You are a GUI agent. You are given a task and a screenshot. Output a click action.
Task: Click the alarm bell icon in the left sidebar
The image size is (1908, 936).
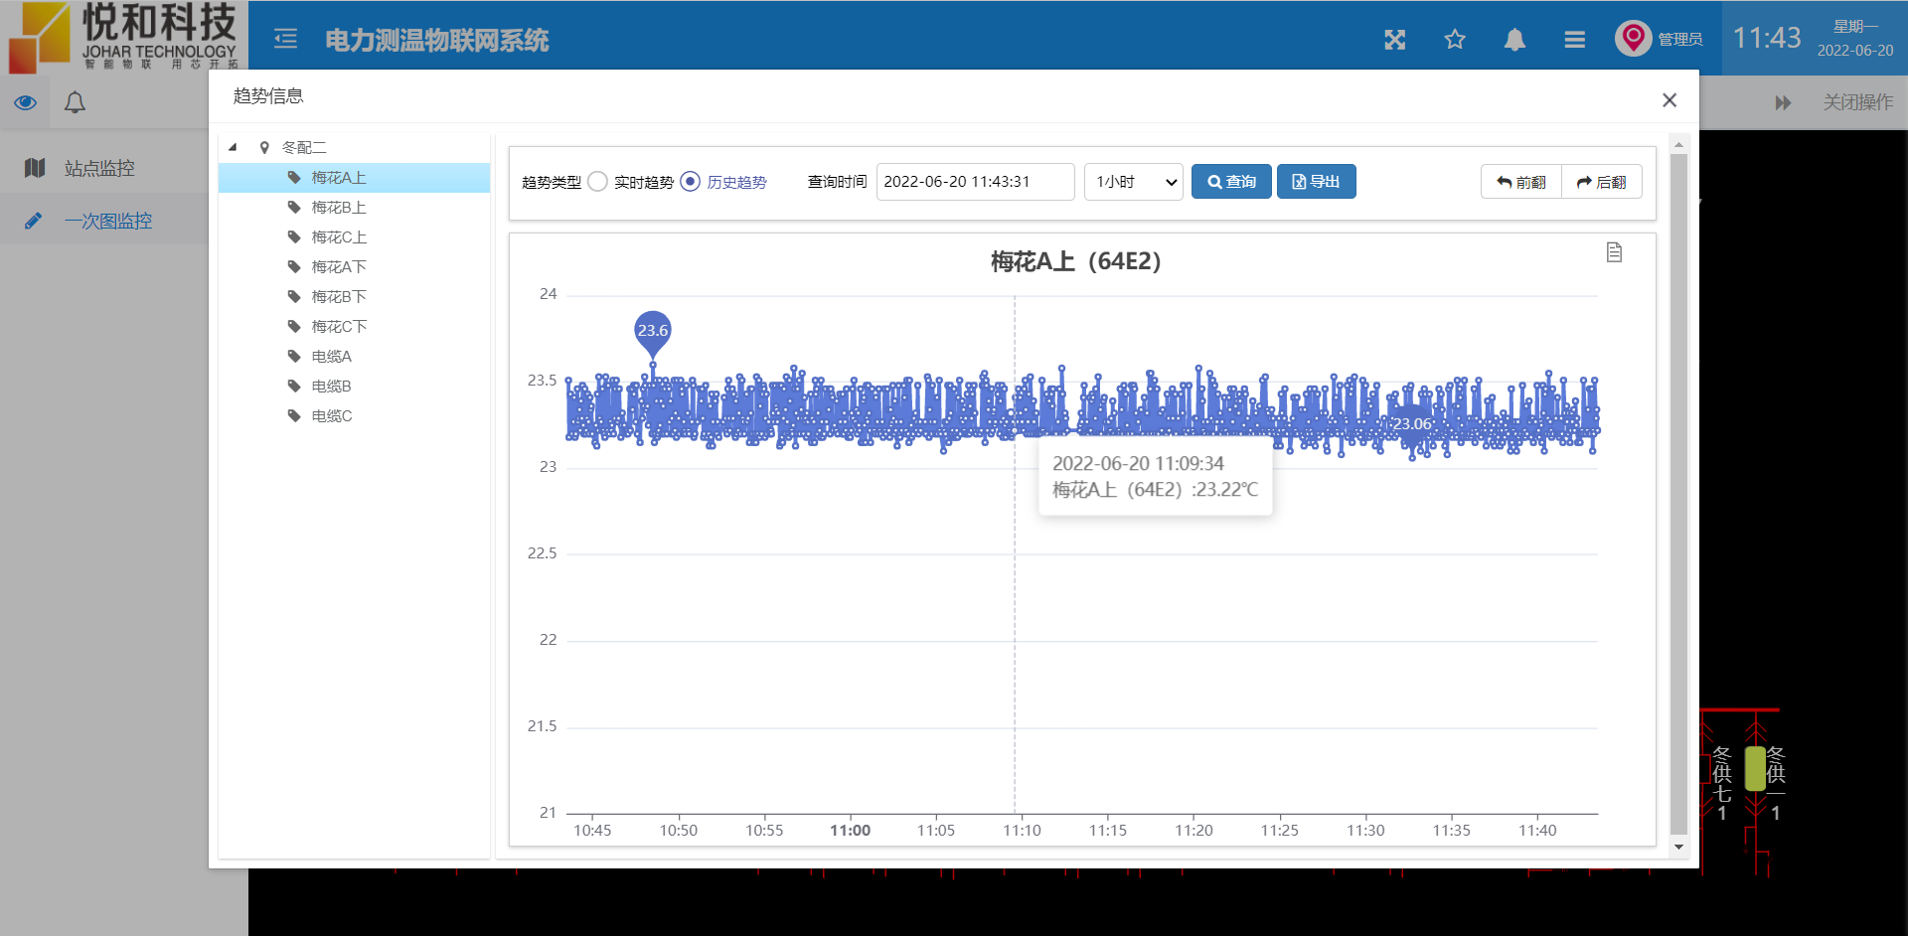[74, 101]
